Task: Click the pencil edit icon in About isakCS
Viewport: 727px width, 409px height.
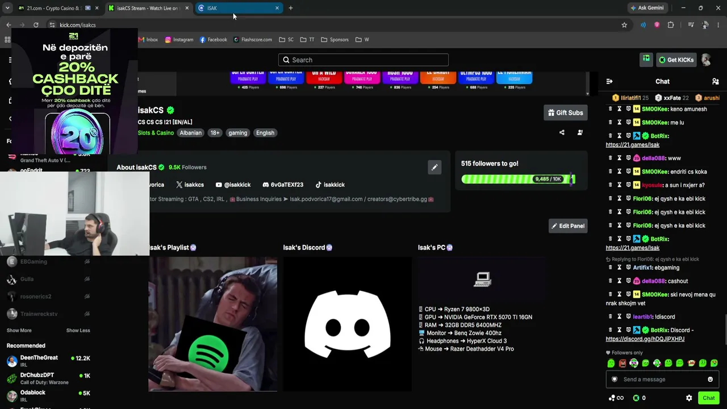Action: point(434,168)
